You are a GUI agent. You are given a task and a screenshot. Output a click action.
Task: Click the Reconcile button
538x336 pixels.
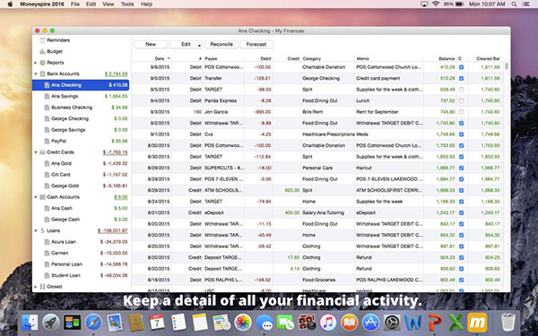point(221,44)
